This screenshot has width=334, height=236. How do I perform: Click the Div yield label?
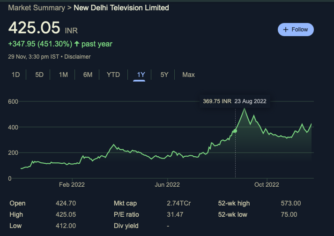tap(126, 226)
